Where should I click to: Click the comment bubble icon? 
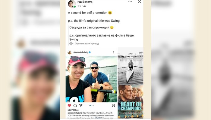point(75,106)
